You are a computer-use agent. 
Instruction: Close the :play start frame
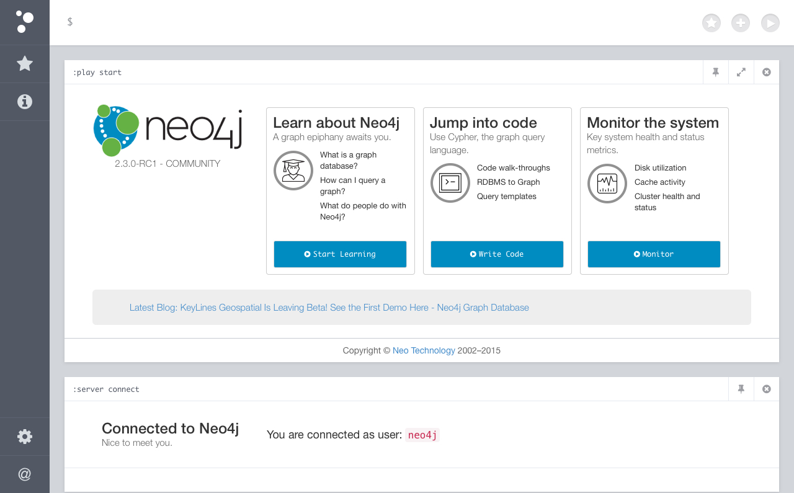point(767,72)
